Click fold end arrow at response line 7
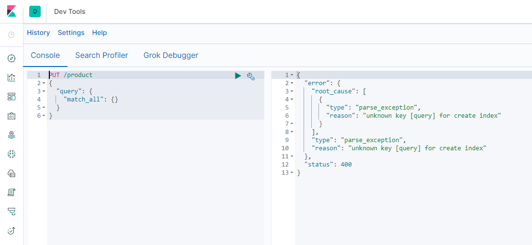This screenshot has width=532, height=245. tap(292, 124)
